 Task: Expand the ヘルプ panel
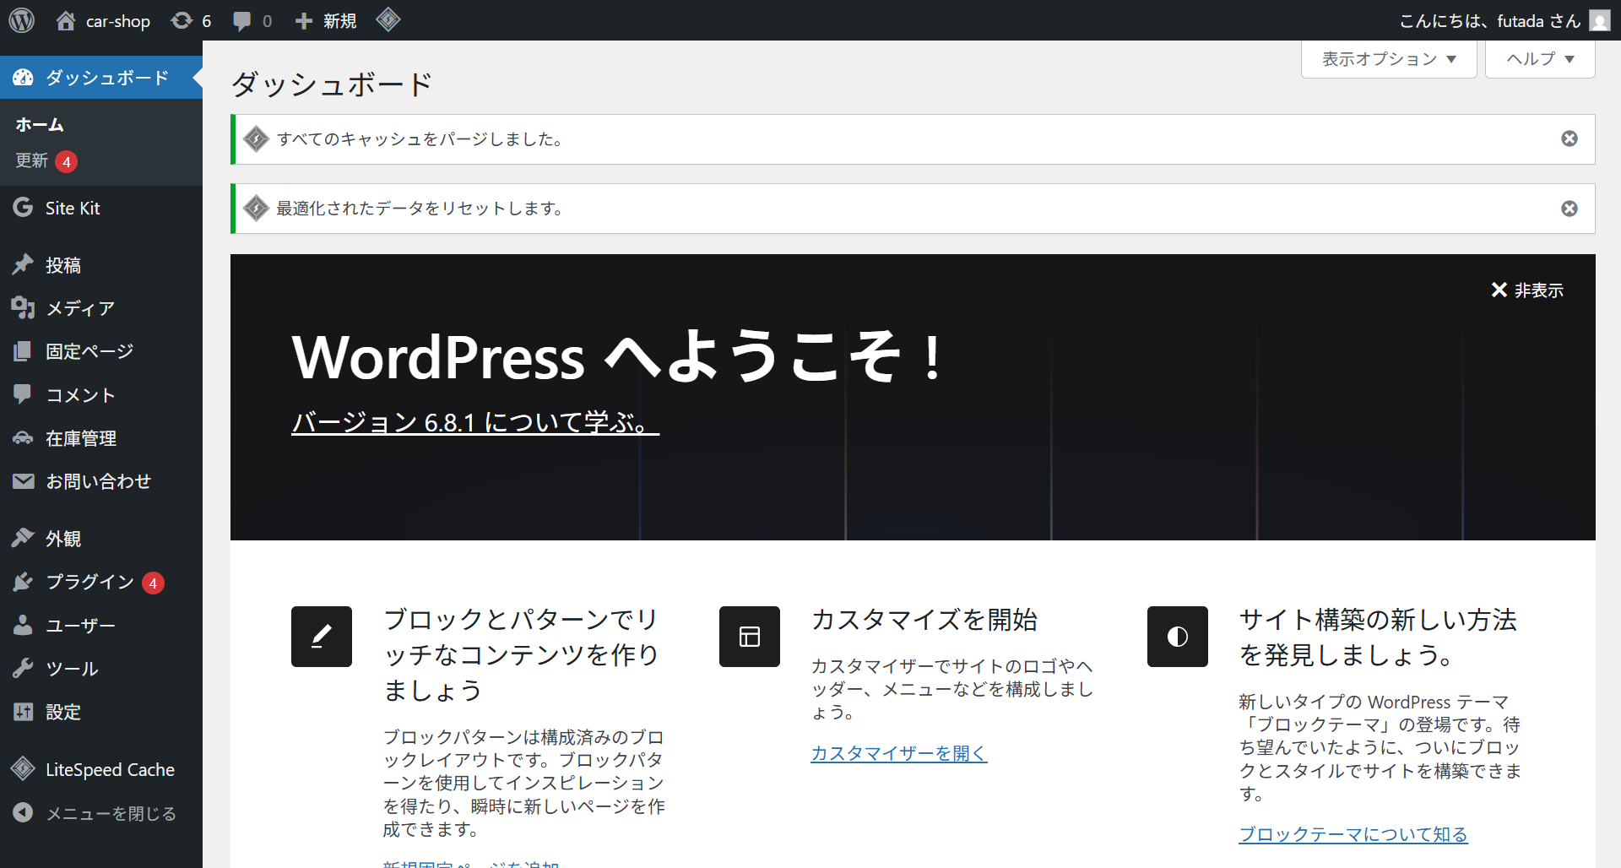click(1538, 58)
